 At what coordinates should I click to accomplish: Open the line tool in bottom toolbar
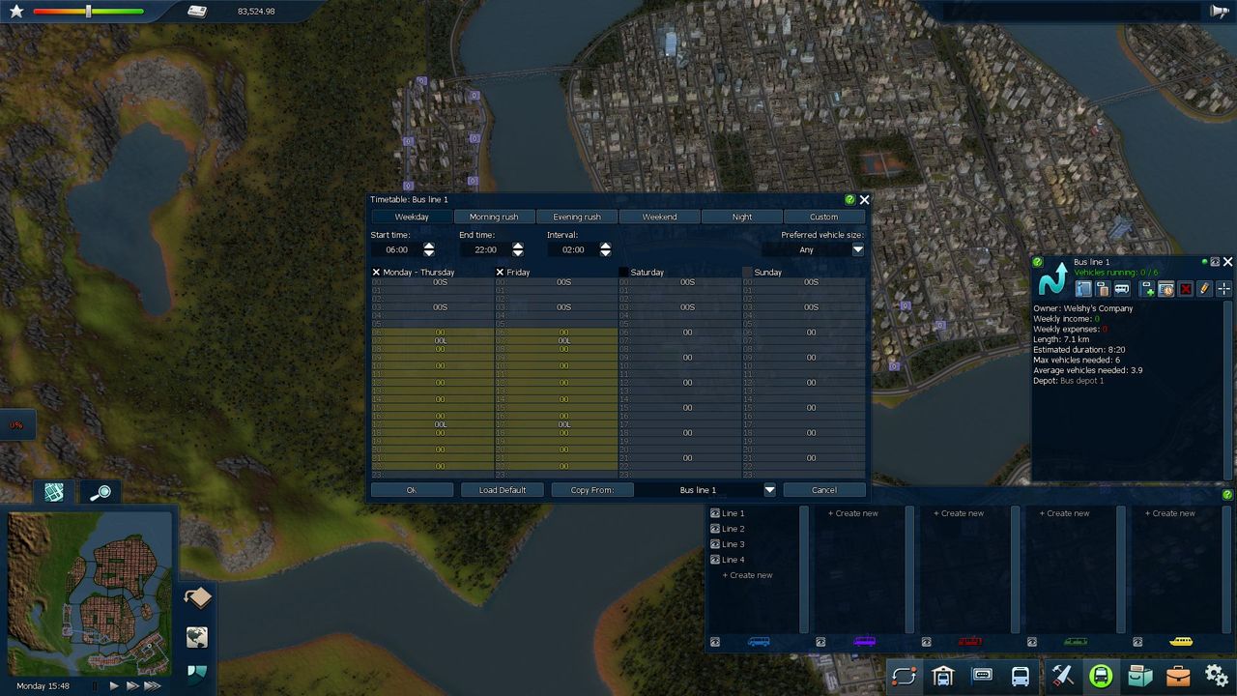(x=904, y=676)
